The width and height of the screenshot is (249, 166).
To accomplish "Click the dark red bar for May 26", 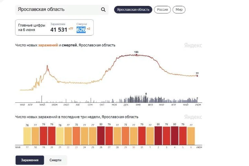I will (x=101, y=135).
